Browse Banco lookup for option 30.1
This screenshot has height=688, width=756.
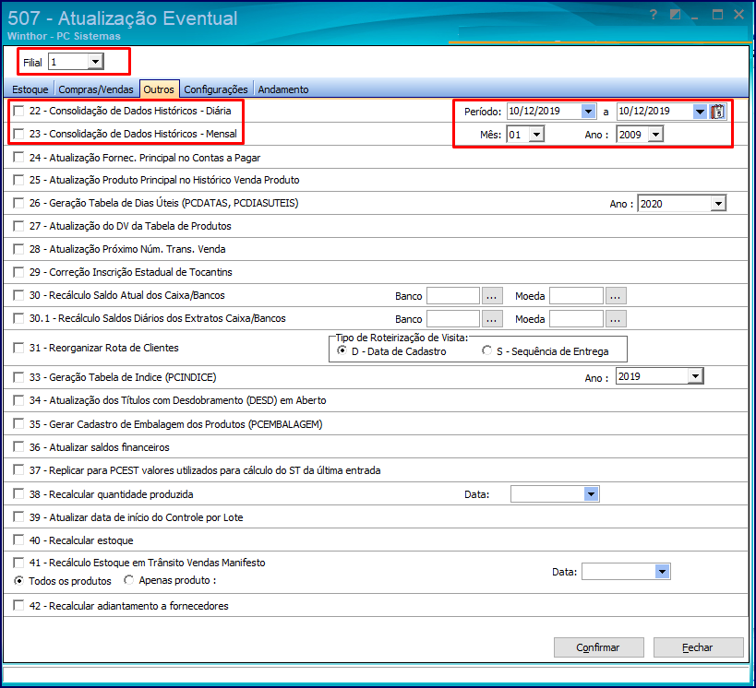[x=492, y=319]
